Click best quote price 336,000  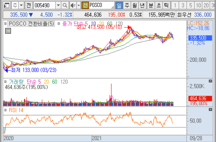tap(203, 15)
